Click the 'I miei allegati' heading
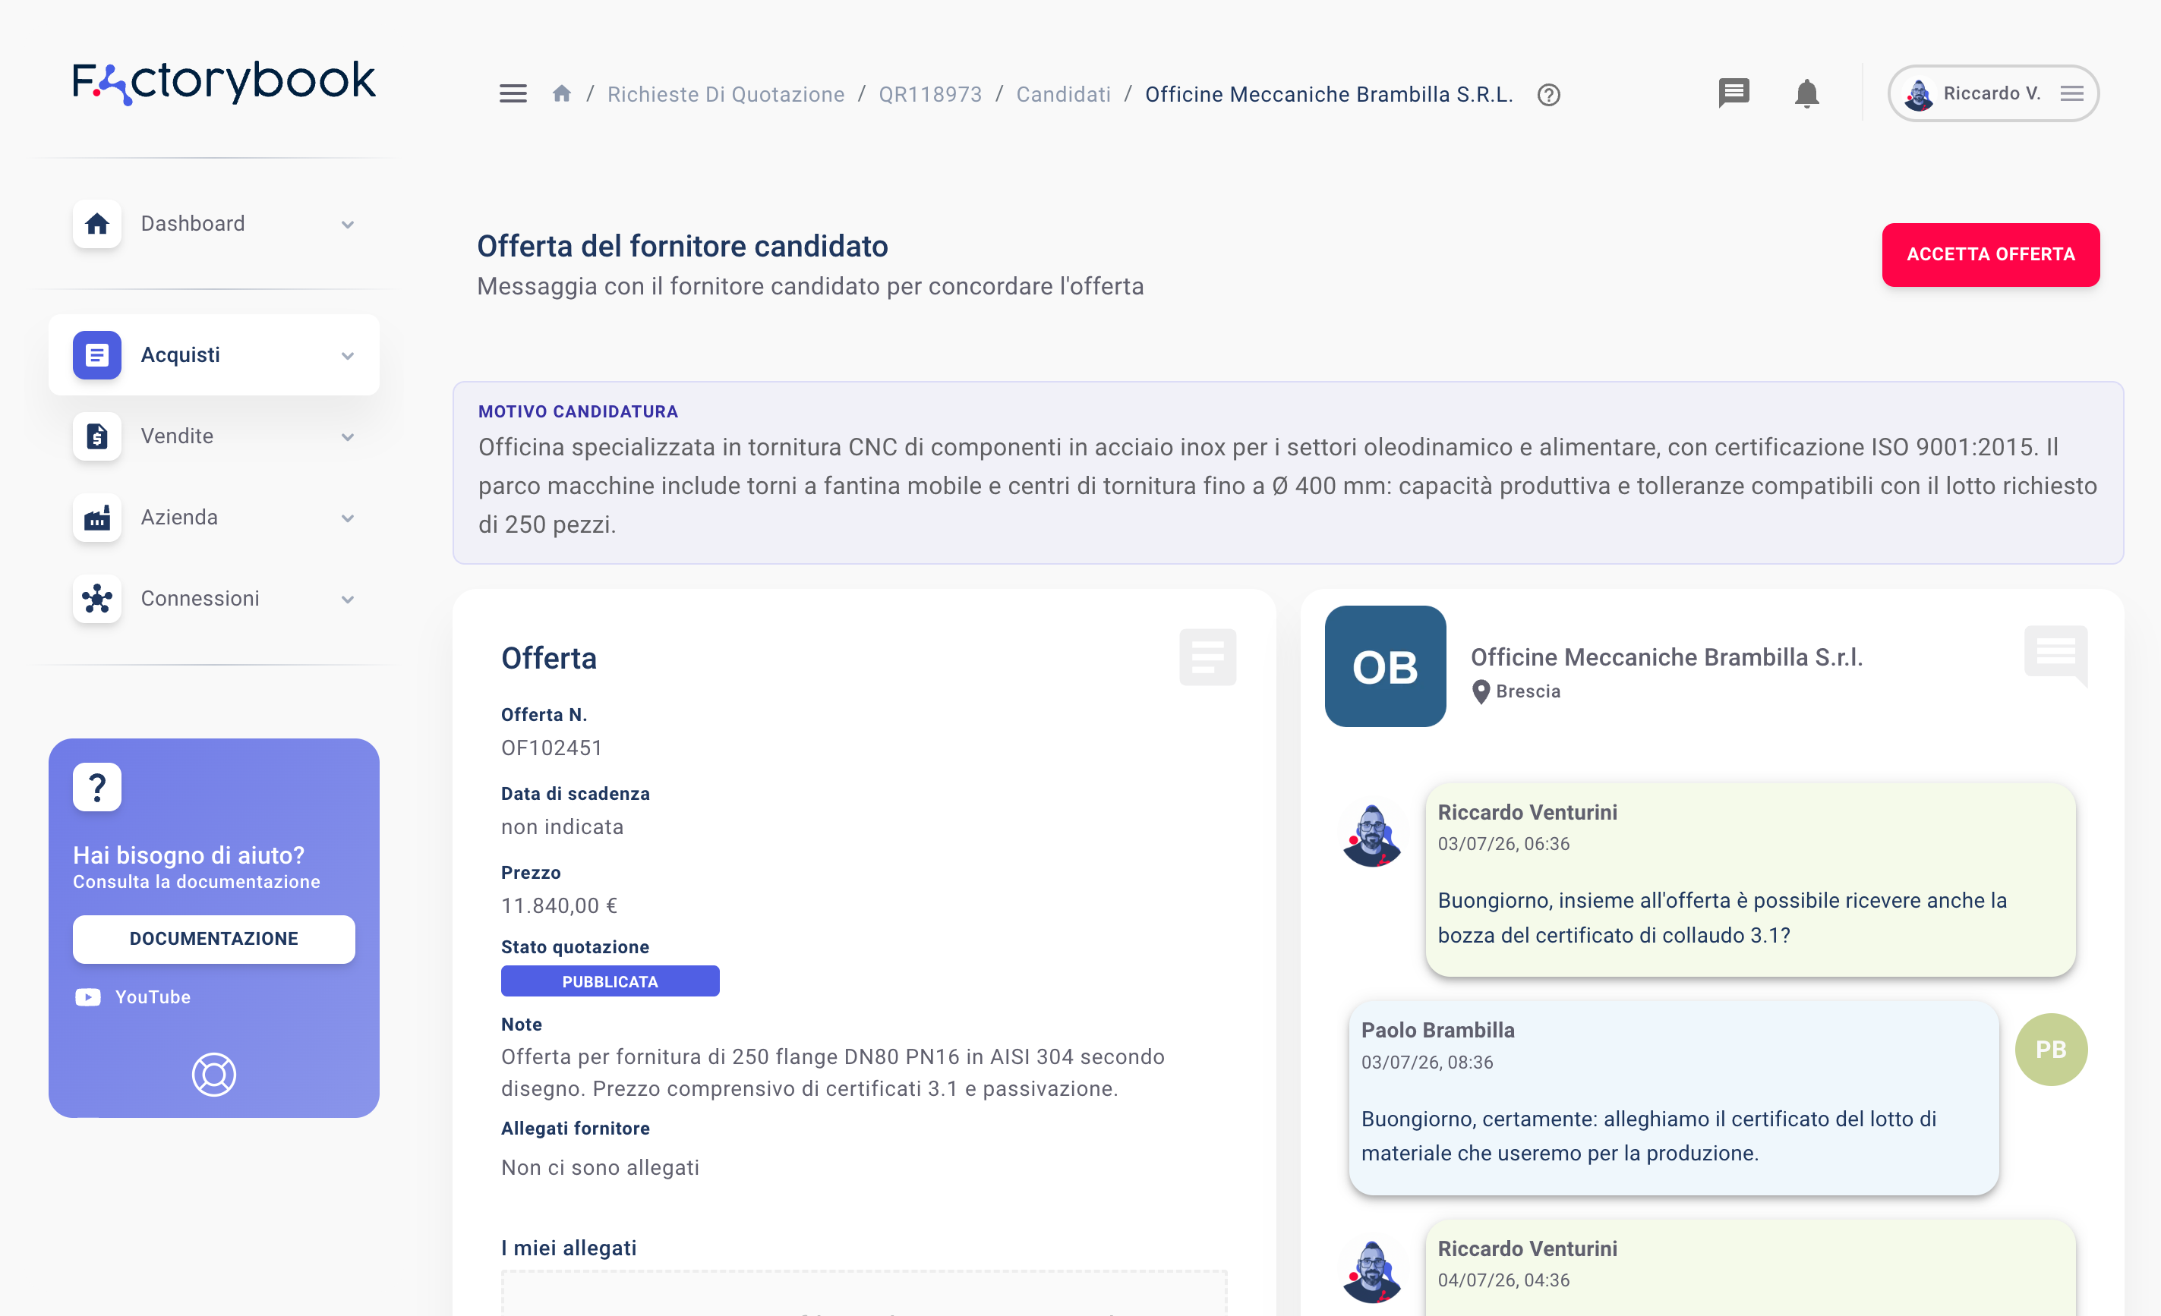This screenshot has height=1316, width=2161. 568,1248
